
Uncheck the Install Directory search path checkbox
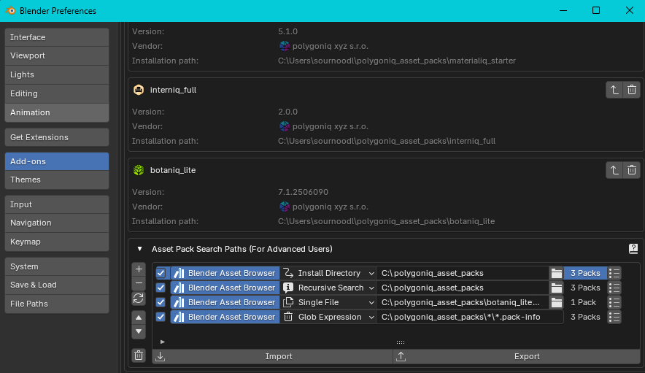[161, 273]
